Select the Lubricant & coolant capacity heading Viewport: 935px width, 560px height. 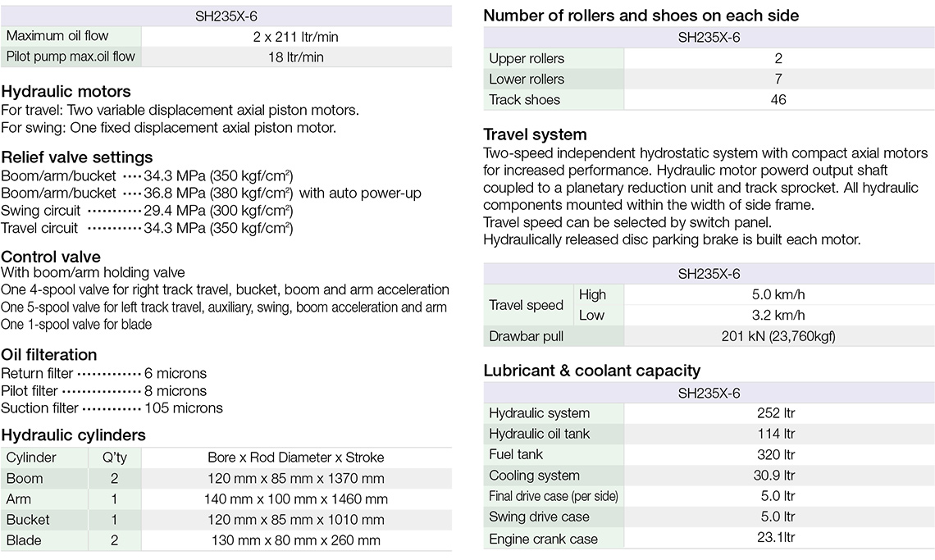tap(591, 370)
